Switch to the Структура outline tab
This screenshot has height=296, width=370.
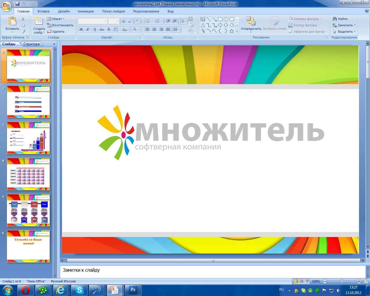pos(32,44)
